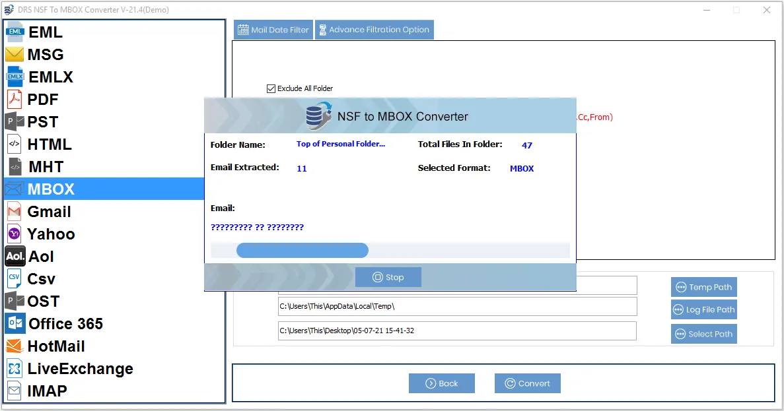
Task: Go Back to previous step
Action: click(x=441, y=383)
